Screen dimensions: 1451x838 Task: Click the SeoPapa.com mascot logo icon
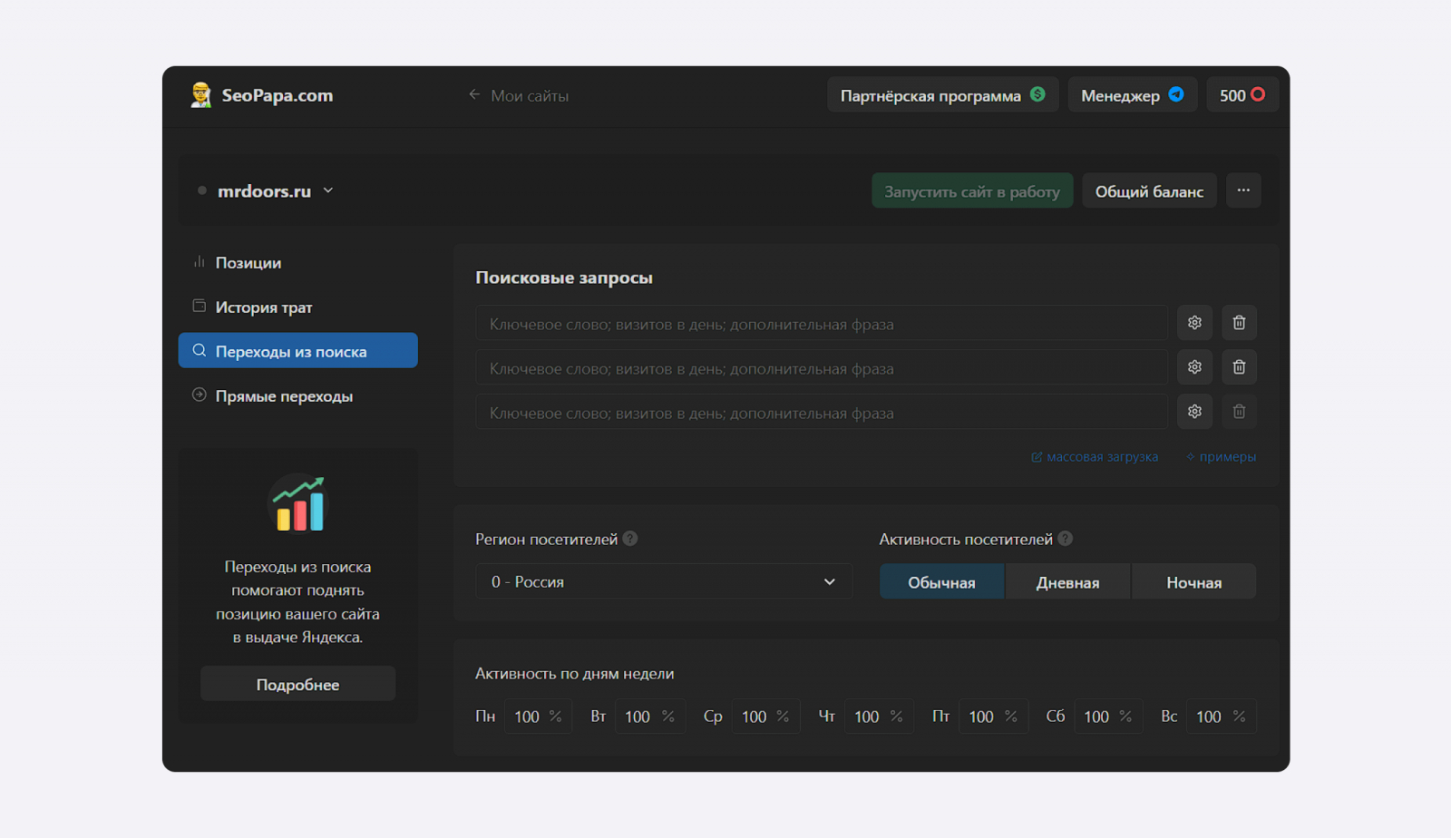coord(200,95)
